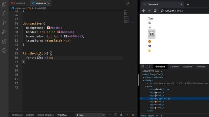Select the TERMINAL panel tab
Viewport: 209px width, 117px height.
(x=62, y=115)
